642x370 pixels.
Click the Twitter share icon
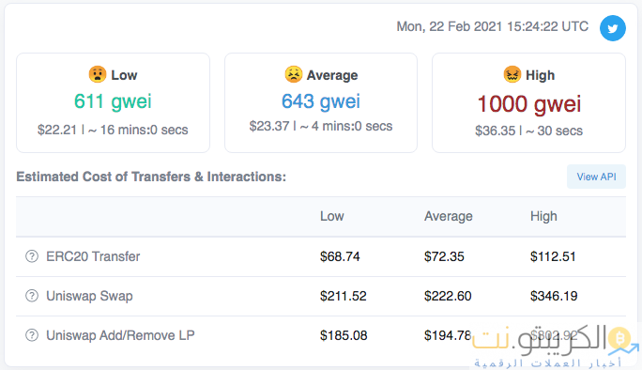point(613,28)
